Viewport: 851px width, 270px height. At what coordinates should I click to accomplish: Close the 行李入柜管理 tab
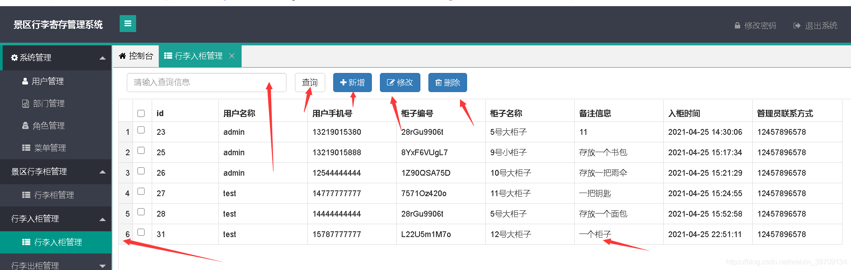click(x=232, y=56)
